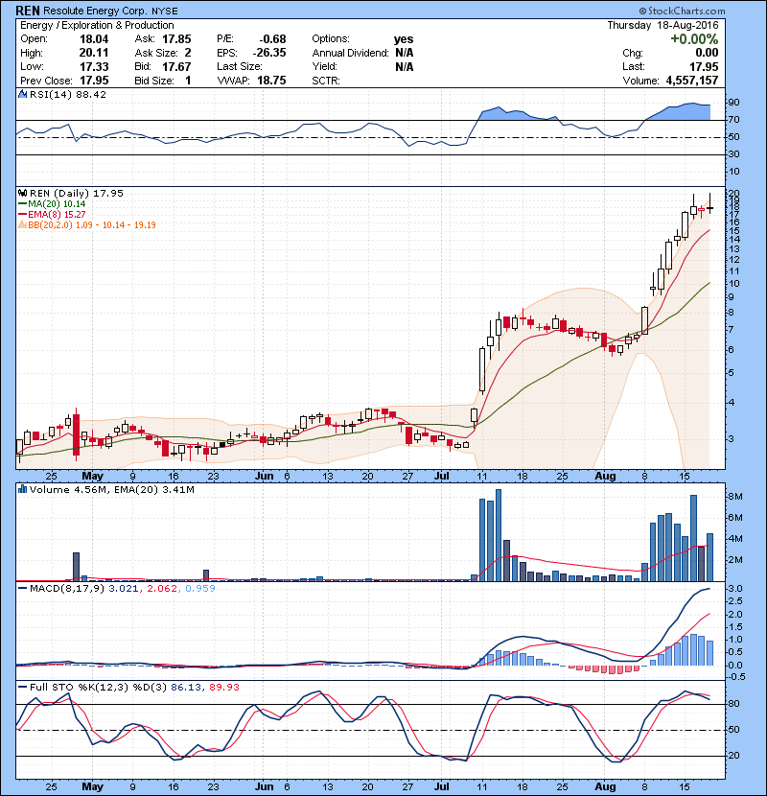The height and width of the screenshot is (796, 767).
Task: Click the tallest mid-July volume bar
Action: click(x=499, y=535)
